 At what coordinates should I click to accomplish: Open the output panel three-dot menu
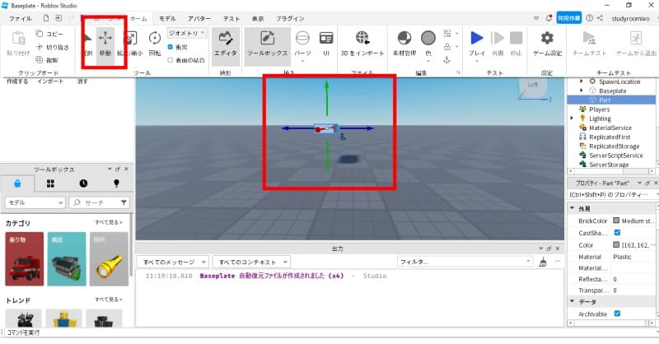558,262
